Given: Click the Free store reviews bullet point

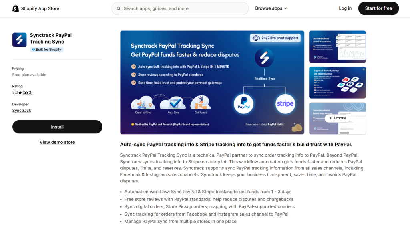Looking at the screenshot, I should pos(209,200).
